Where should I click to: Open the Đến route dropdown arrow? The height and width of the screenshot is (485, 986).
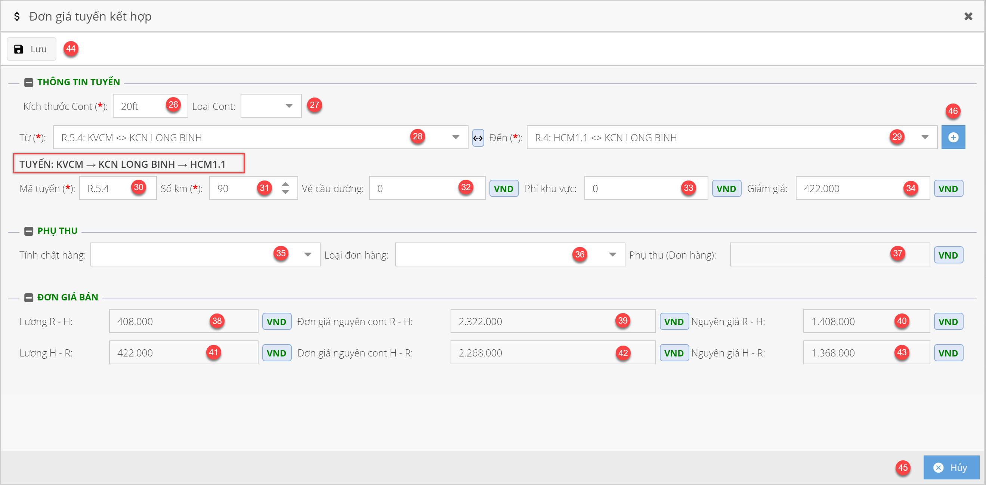925,138
